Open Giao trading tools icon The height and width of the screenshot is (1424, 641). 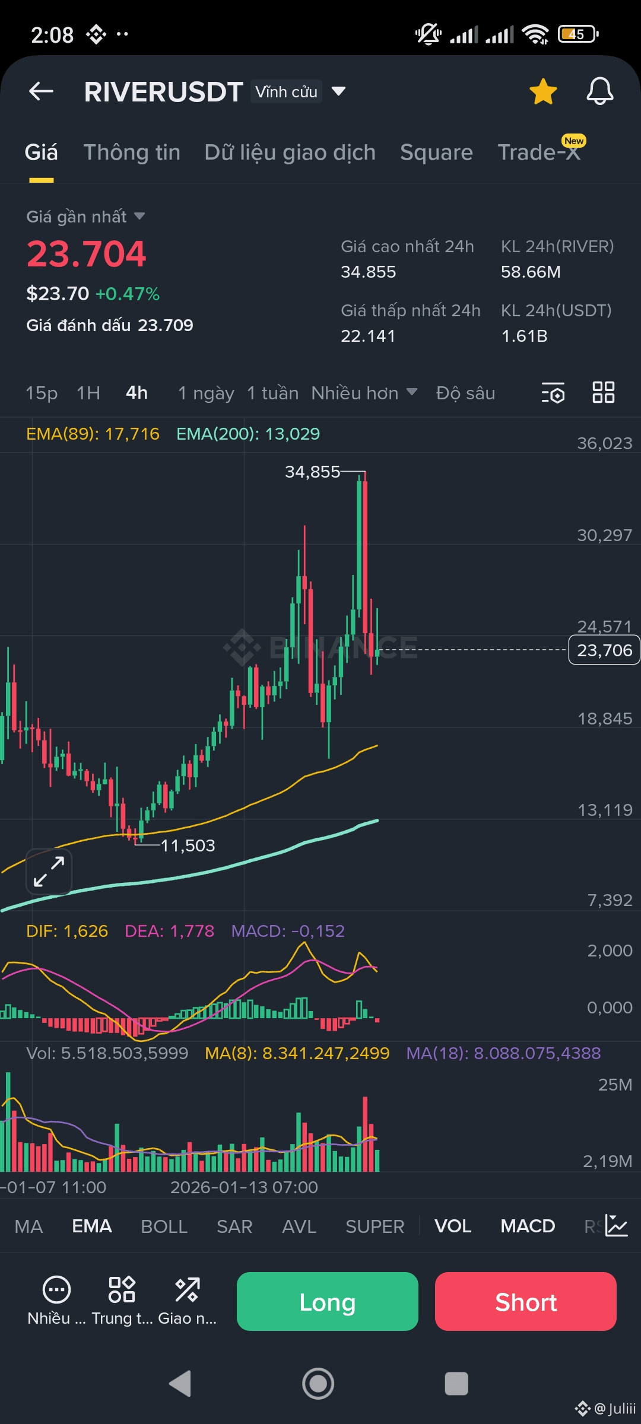tap(187, 1301)
